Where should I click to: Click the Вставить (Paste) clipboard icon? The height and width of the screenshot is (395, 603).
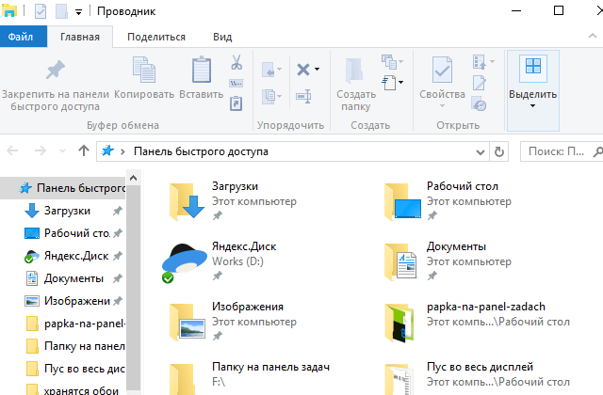click(202, 70)
